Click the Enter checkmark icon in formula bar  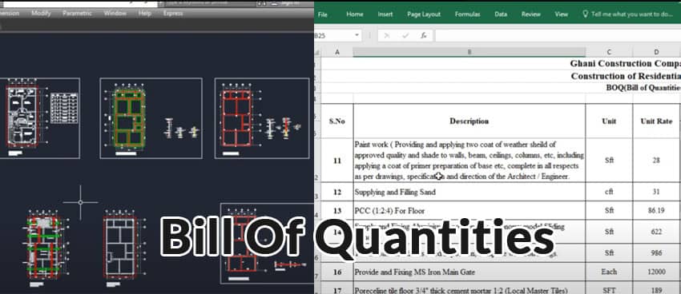click(405, 35)
